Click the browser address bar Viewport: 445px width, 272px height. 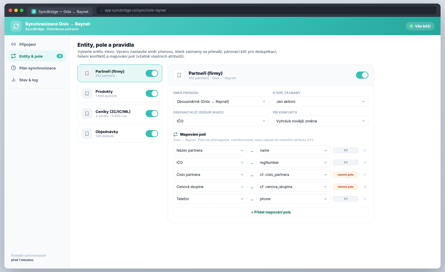pyautogui.click(x=266, y=10)
